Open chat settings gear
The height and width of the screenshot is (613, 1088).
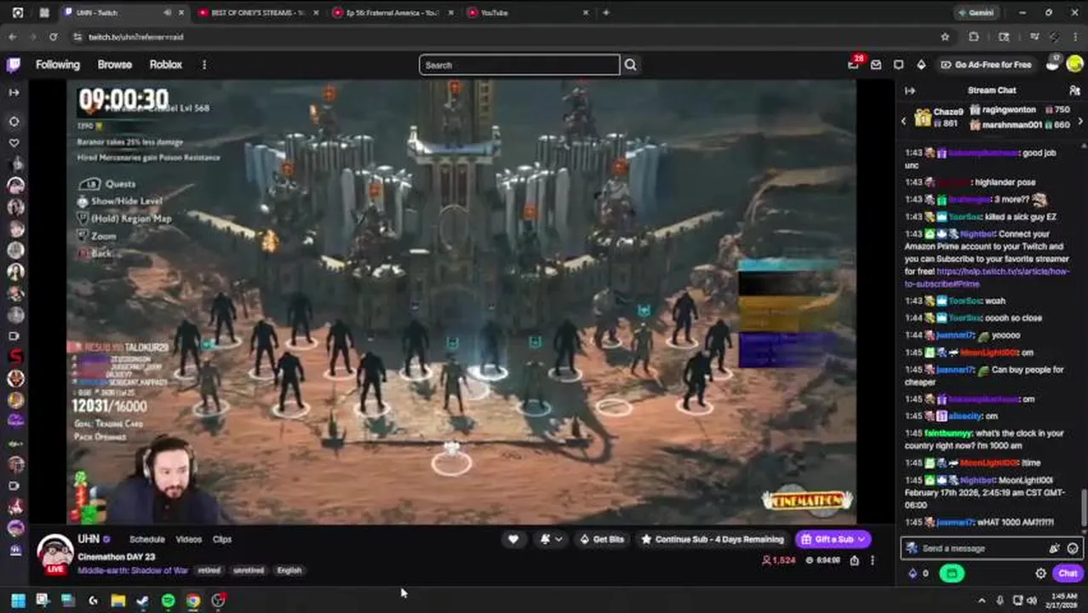1040,574
